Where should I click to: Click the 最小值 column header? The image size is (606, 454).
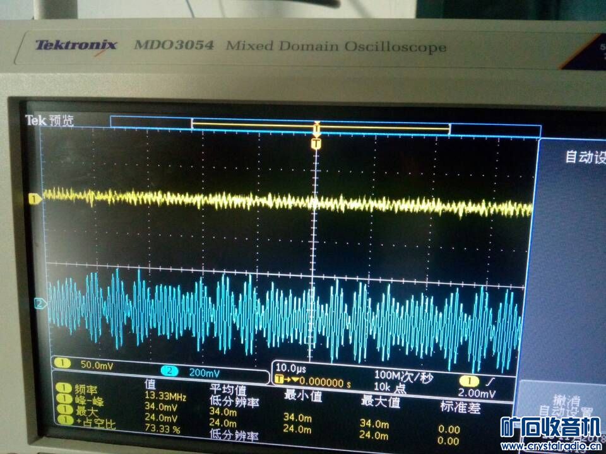coord(303,395)
